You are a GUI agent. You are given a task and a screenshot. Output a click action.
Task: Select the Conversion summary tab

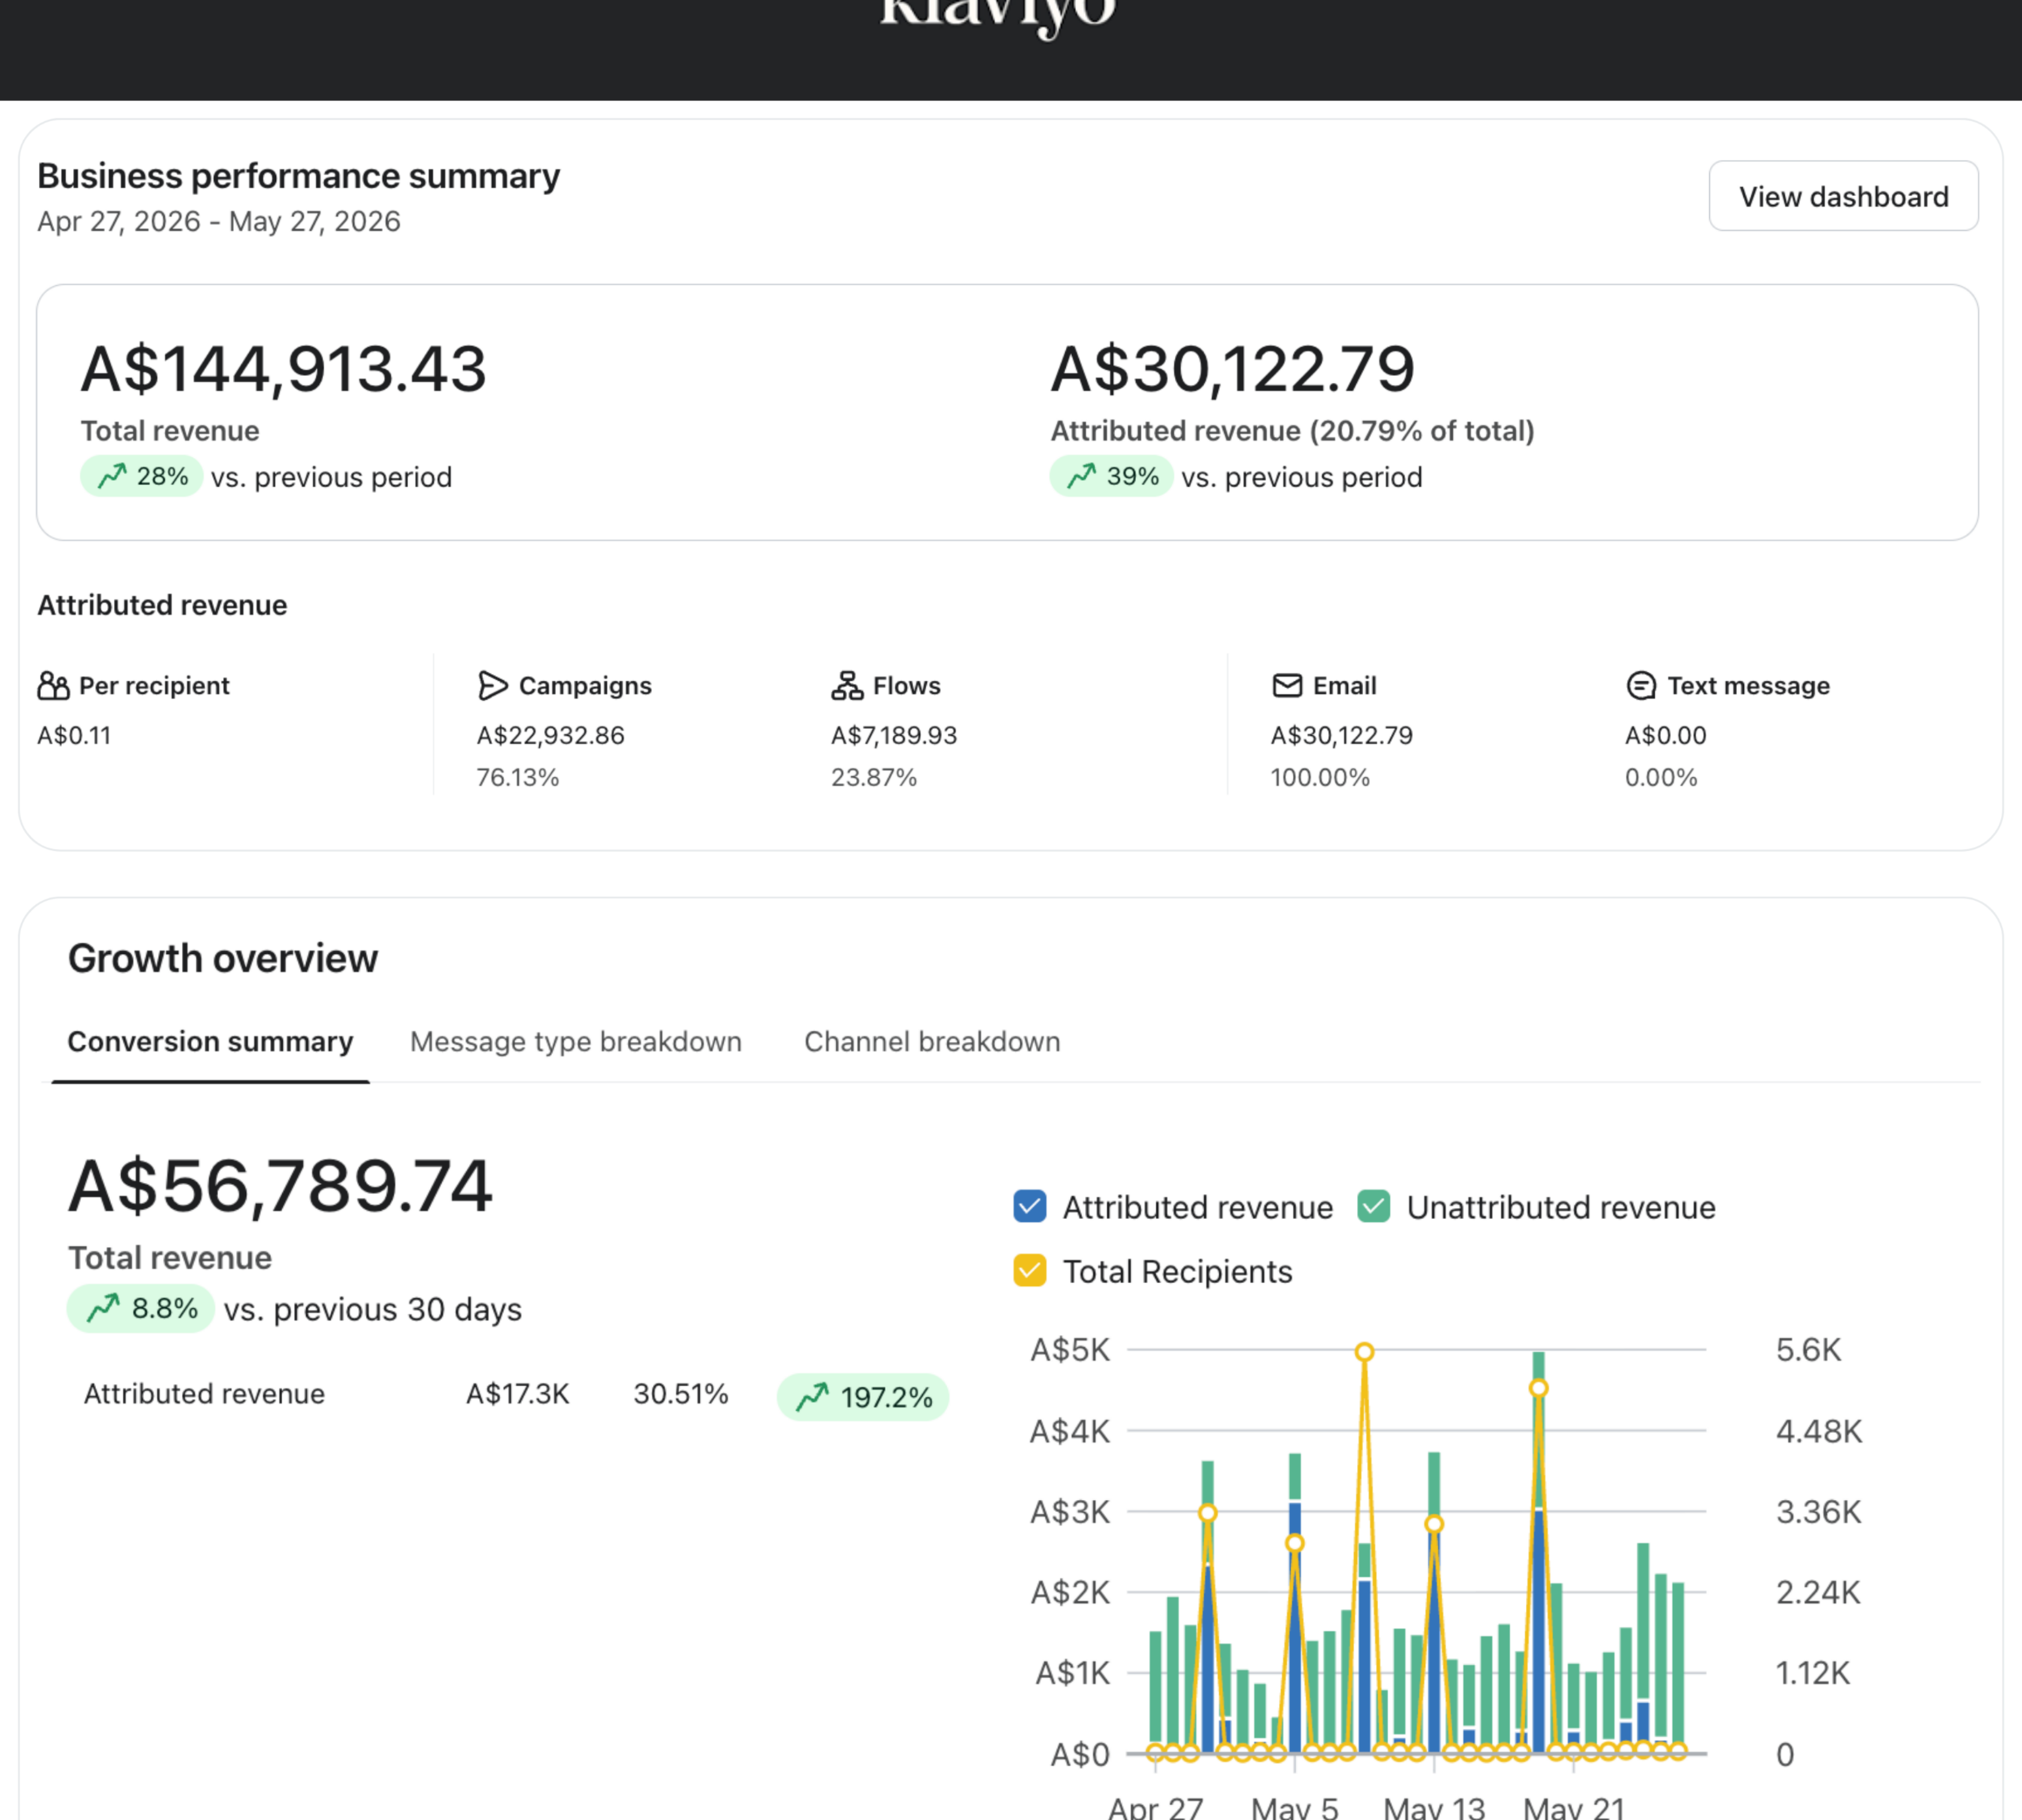pyautogui.click(x=210, y=1042)
